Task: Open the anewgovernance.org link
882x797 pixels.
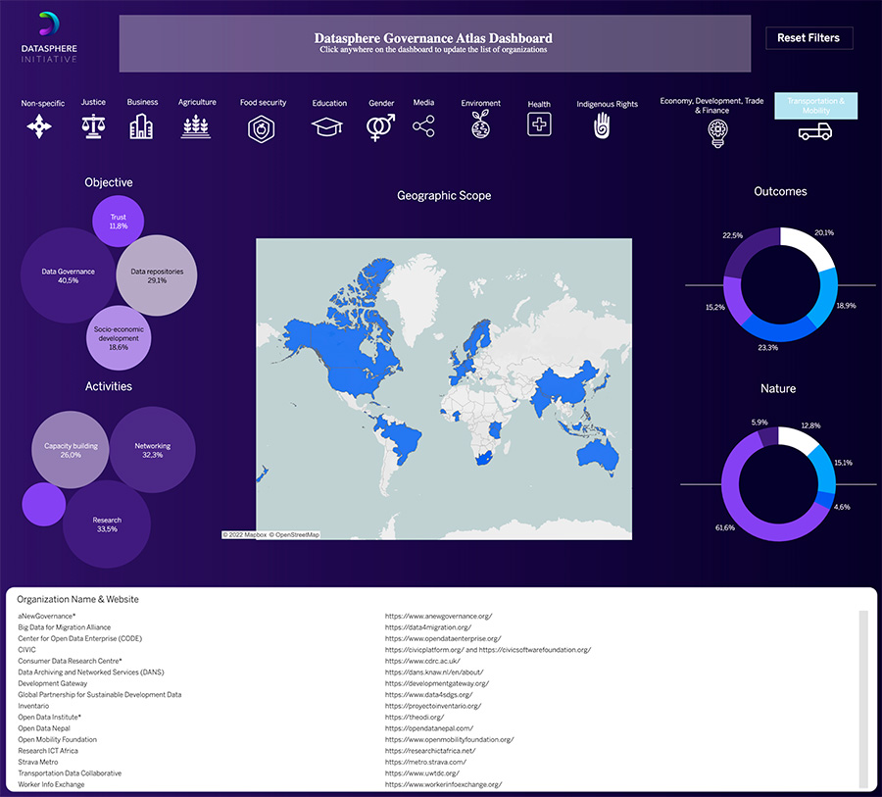Action: point(438,616)
